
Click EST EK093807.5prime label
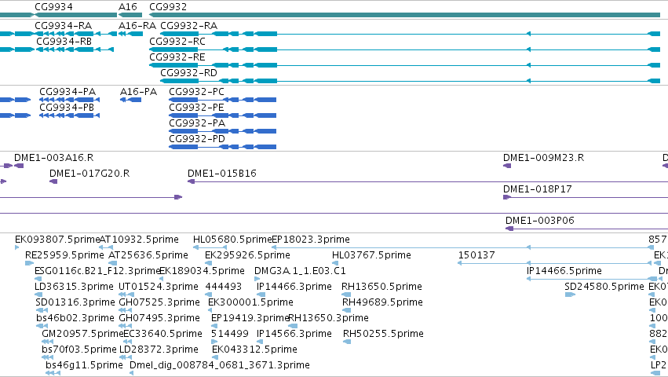57,240
